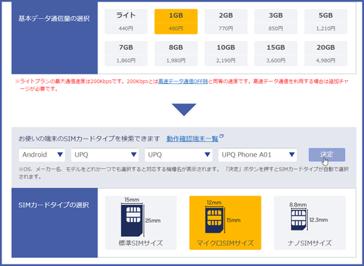Click the nano SIM 8.8mm card icon

[x=298, y=219]
